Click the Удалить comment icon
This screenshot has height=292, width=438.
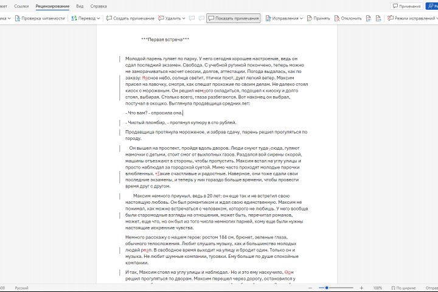[161, 18]
